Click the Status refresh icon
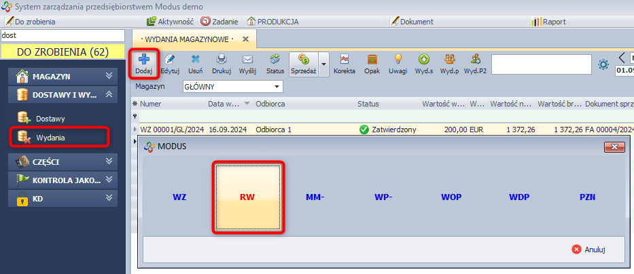This screenshot has width=634, height=274. pyautogui.click(x=275, y=59)
